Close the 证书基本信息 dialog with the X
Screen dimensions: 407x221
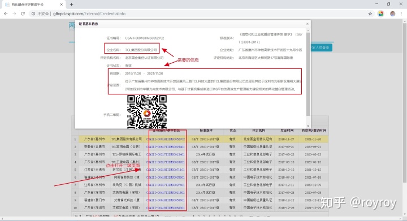[x=308, y=24]
